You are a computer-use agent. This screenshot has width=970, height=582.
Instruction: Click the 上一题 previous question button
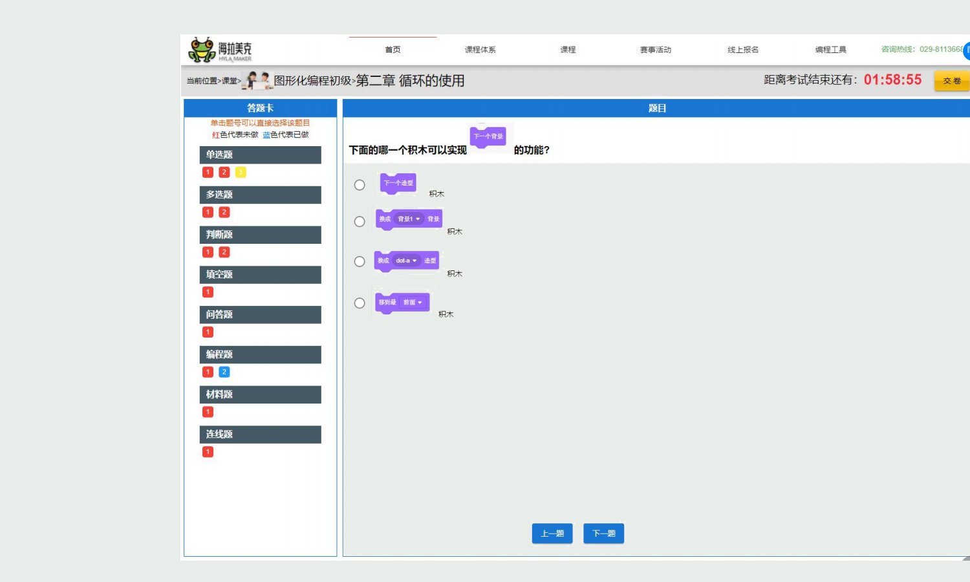(552, 533)
